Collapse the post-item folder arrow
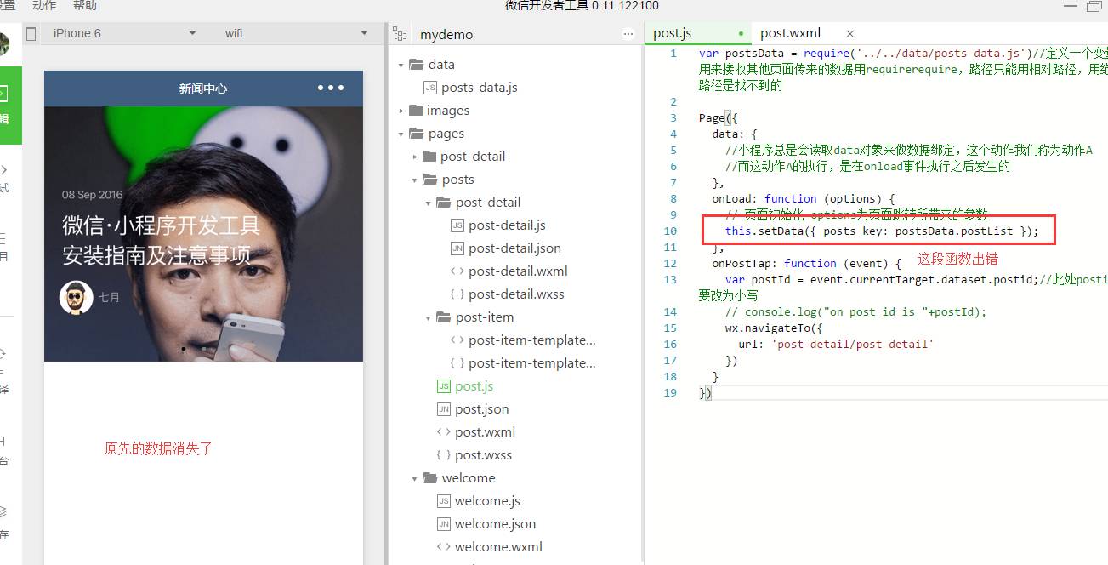 pos(428,317)
